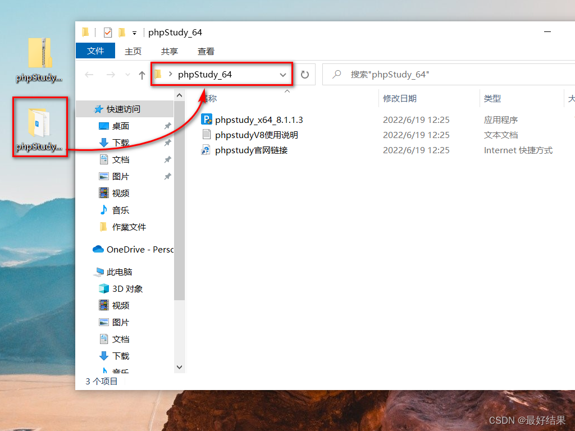
Task: Open the quick access toolbar customize dropdown
Action: pyautogui.click(x=135, y=33)
